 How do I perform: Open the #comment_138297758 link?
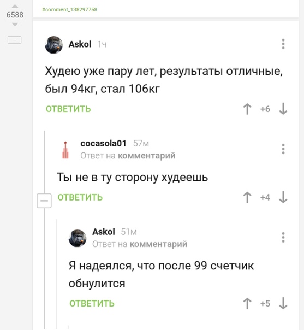tap(70, 10)
